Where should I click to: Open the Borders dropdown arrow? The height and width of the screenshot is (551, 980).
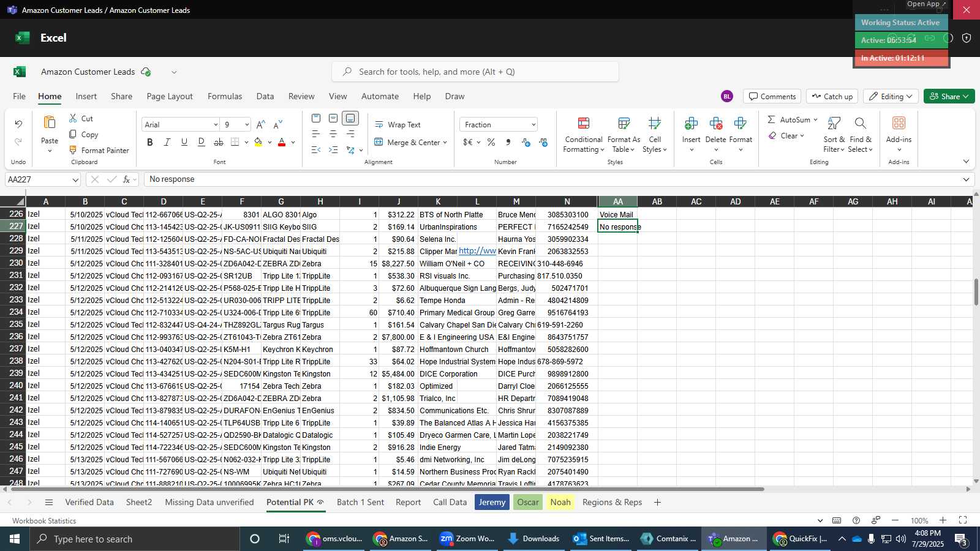point(246,143)
